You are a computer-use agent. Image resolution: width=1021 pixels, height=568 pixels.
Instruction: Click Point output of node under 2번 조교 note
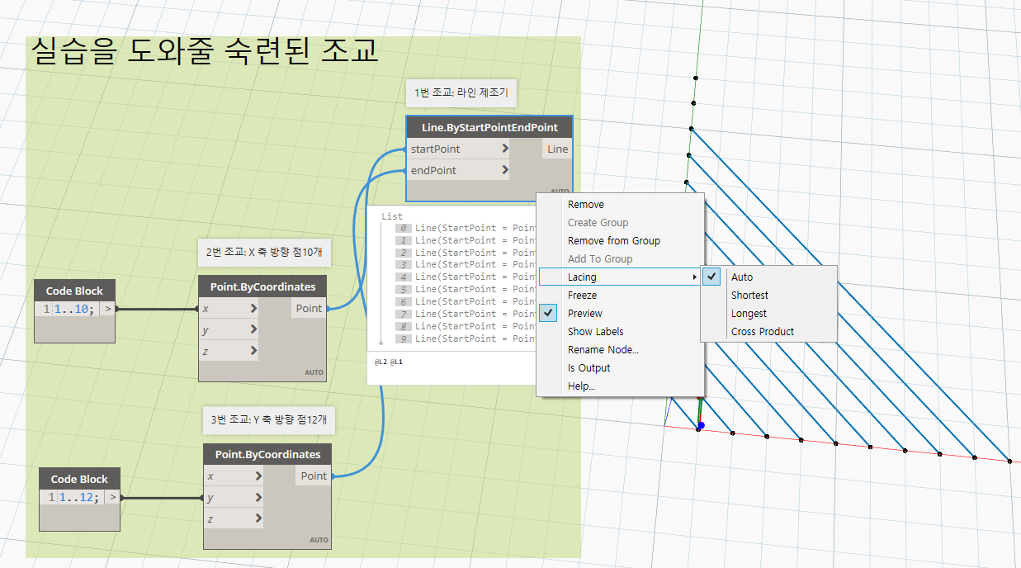click(x=309, y=308)
